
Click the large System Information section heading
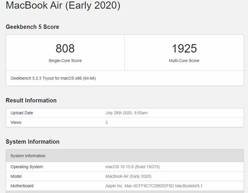pyautogui.click(x=33, y=142)
